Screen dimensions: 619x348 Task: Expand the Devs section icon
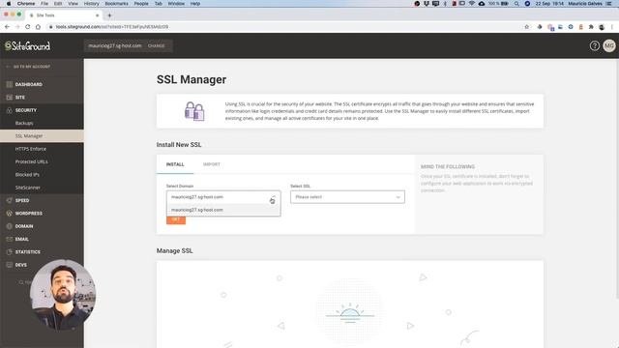[10, 265]
